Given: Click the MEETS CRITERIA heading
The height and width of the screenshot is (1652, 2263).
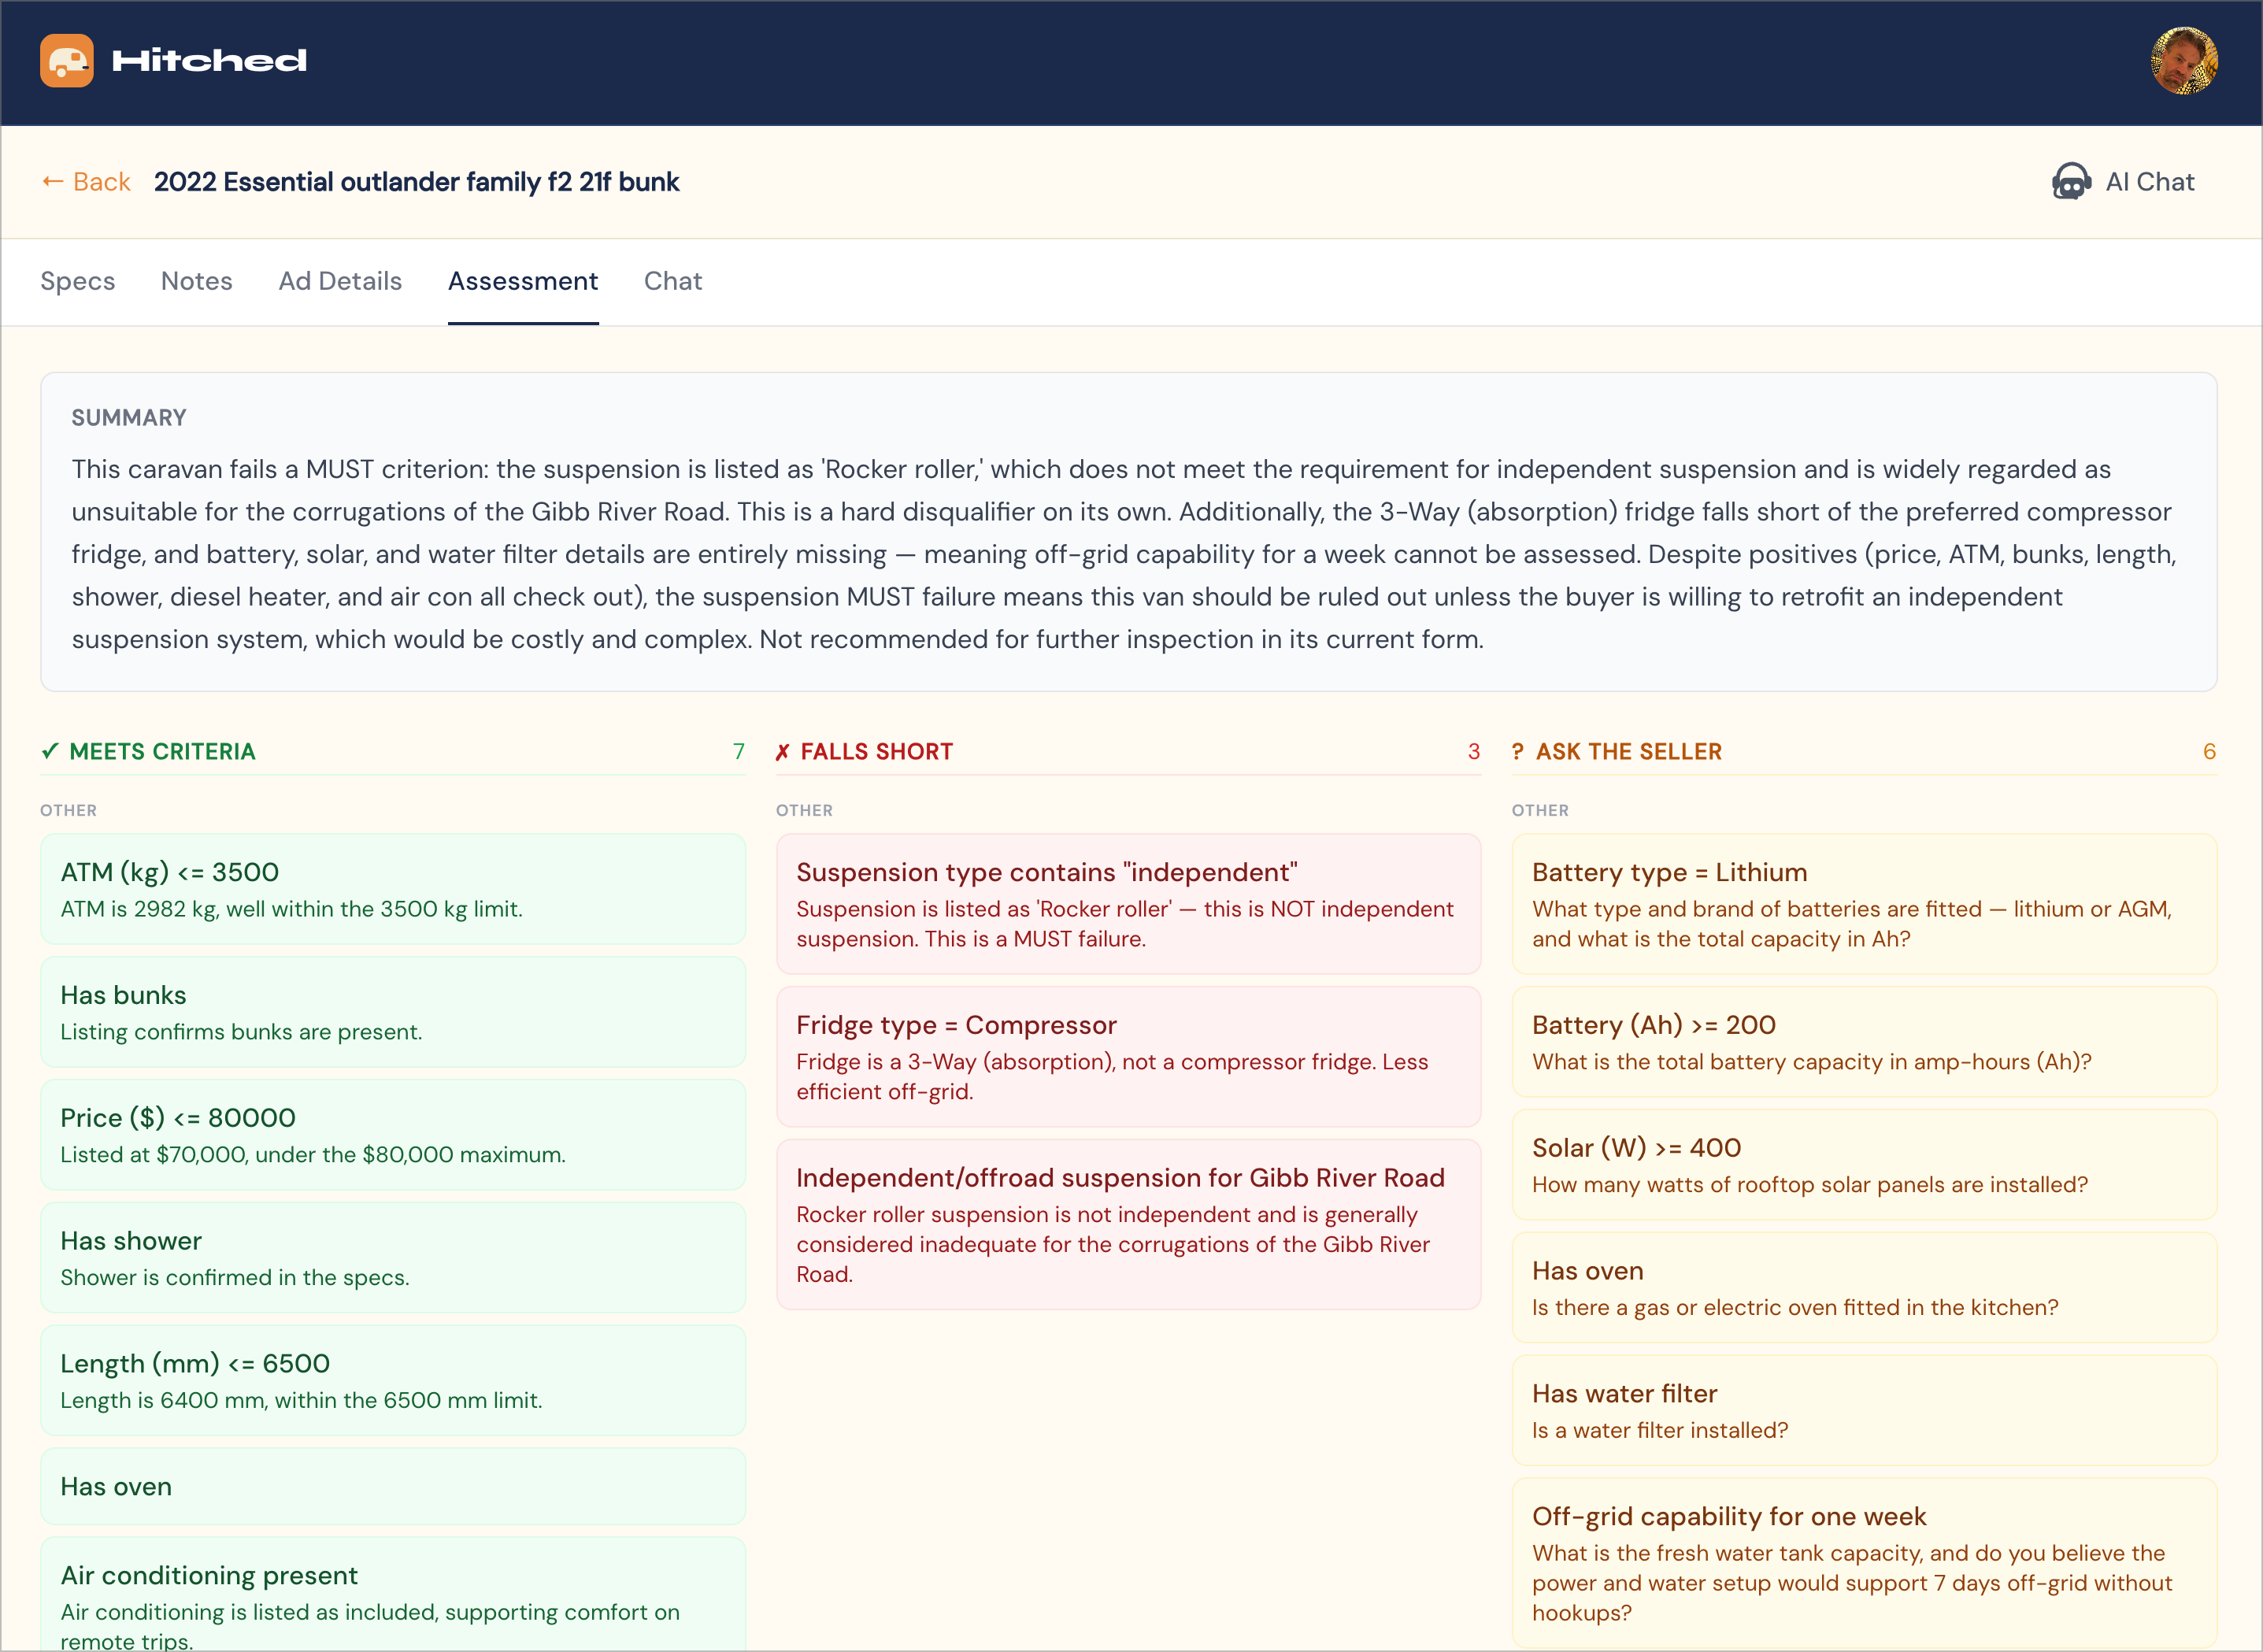Looking at the screenshot, I should click(x=163, y=751).
